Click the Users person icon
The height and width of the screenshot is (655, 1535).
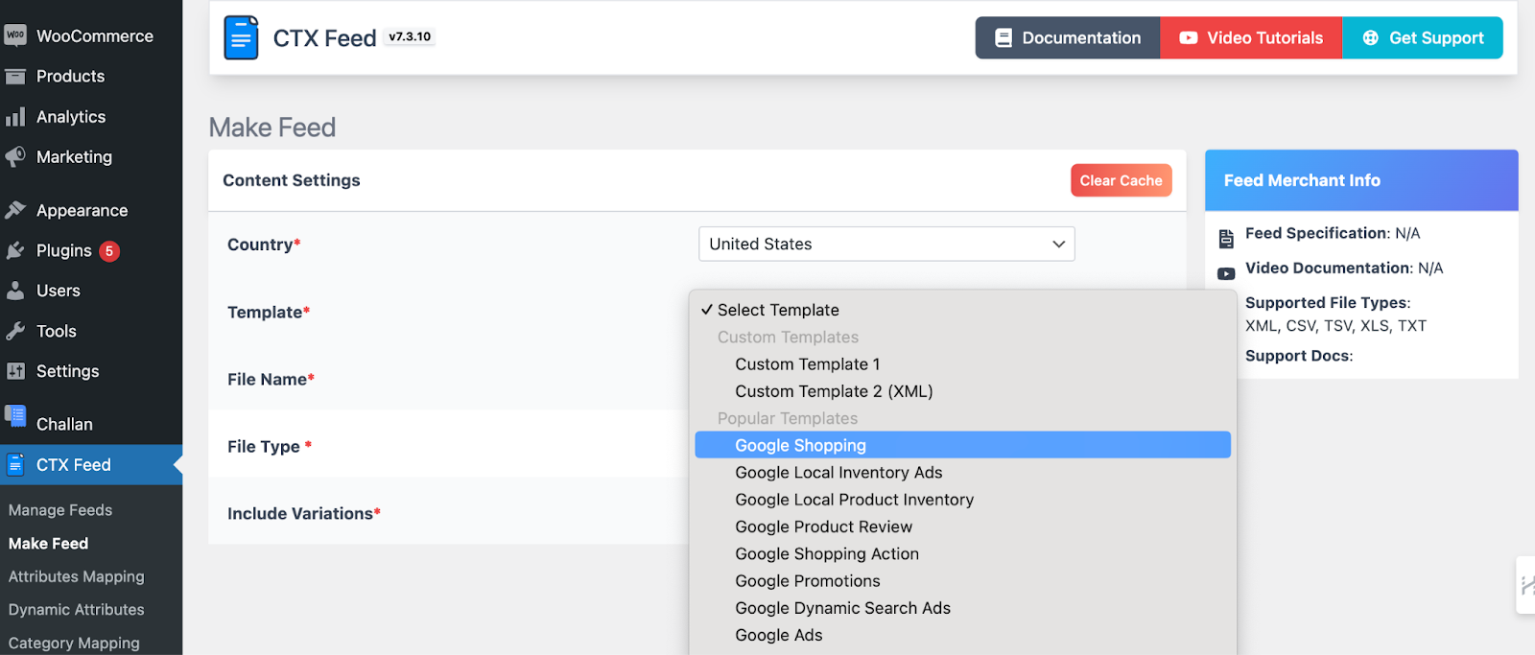(15, 291)
